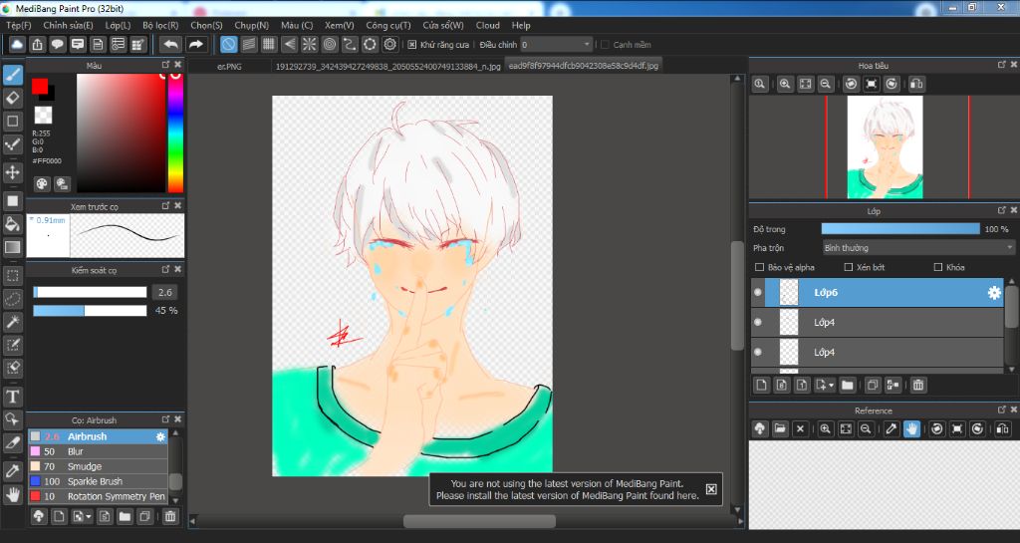Delete layer with the Layers trash icon
This screenshot has width=1020, height=543.
[917, 385]
